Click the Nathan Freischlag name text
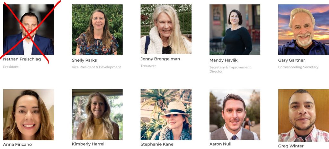 pos(22,59)
